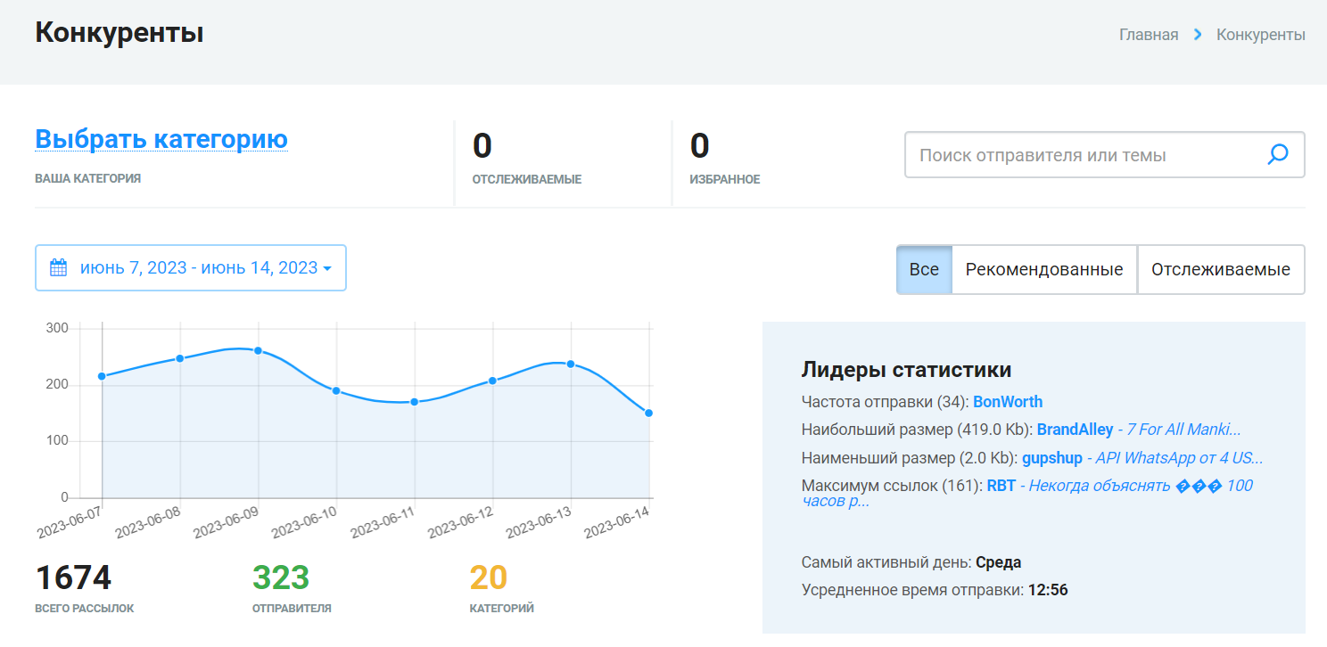Click the 0 Избранное counter
Image resolution: width=1327 pixels, height=647 pixels.
pos(700,145)
